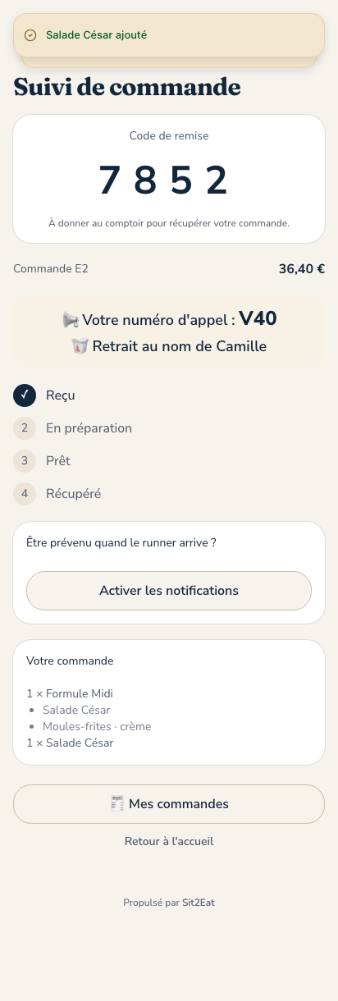338x1001 pixels.
Task: Click the Suivi de commande heading
Action: [127, 86]
